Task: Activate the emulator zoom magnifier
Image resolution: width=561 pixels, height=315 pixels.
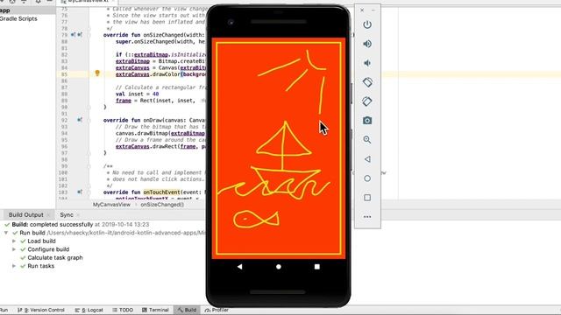Action: click(367, 140)
